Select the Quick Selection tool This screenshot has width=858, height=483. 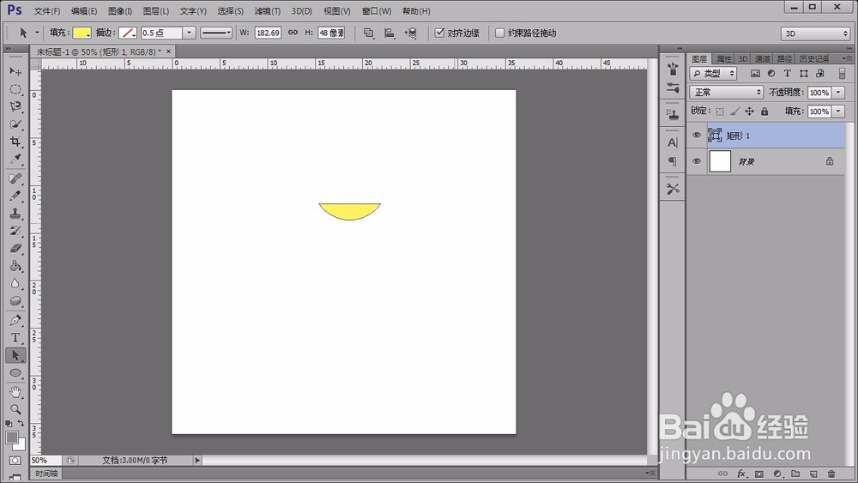(15, 124)
